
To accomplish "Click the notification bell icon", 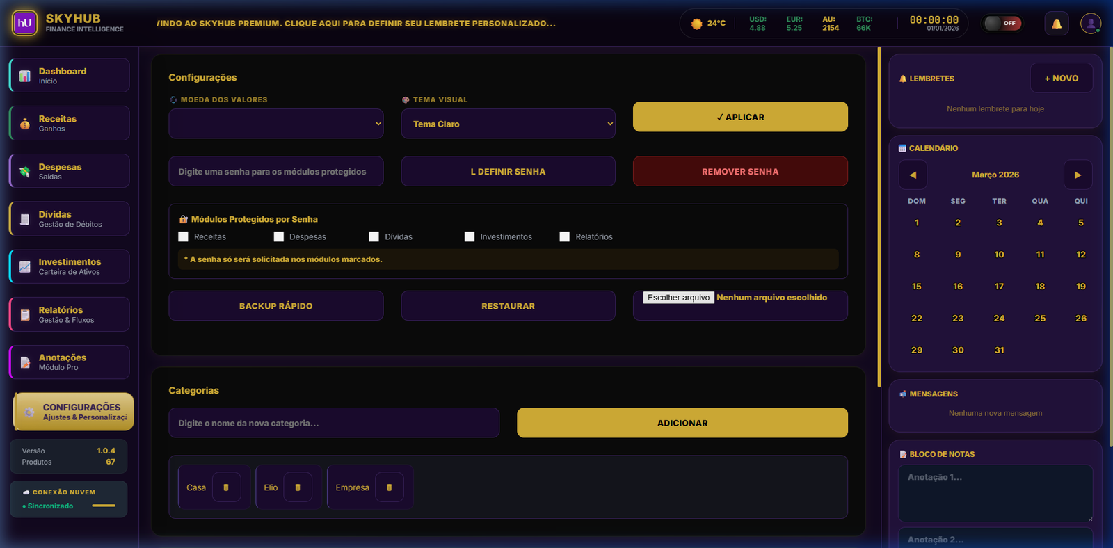I will tap(1056, 24).
